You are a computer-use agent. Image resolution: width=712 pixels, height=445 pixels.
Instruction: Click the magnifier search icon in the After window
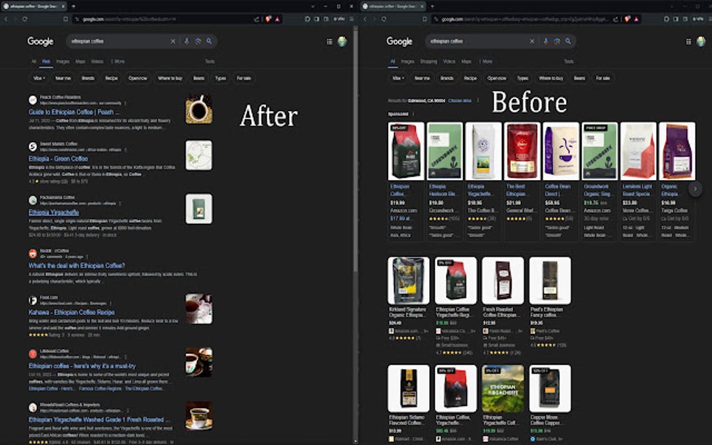click(209, 41)
